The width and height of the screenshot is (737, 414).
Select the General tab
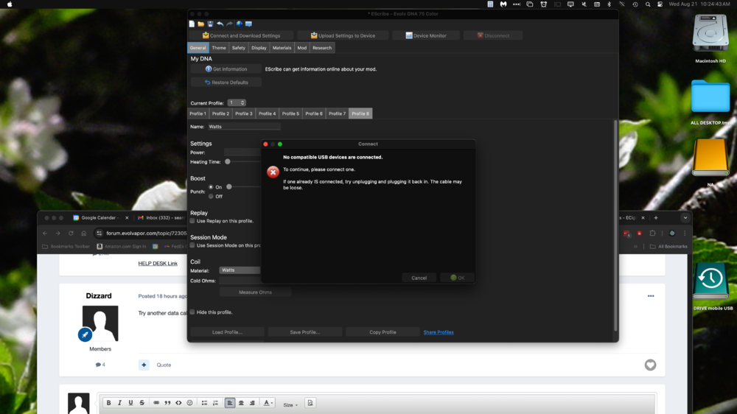coord(198,48)
